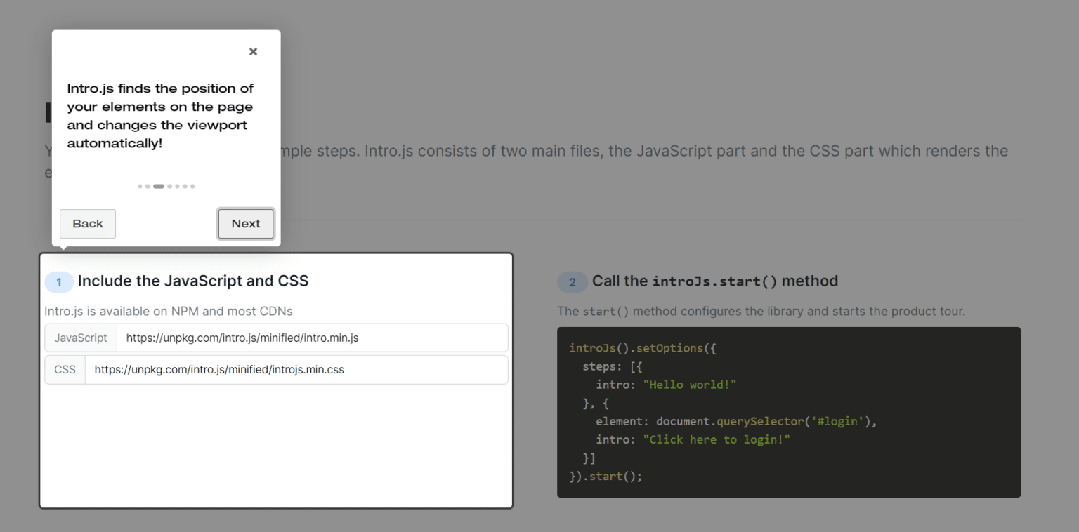This screenshot has height=532, width=1079.
Task: Click the step 1 number badge
Action: 59,282
